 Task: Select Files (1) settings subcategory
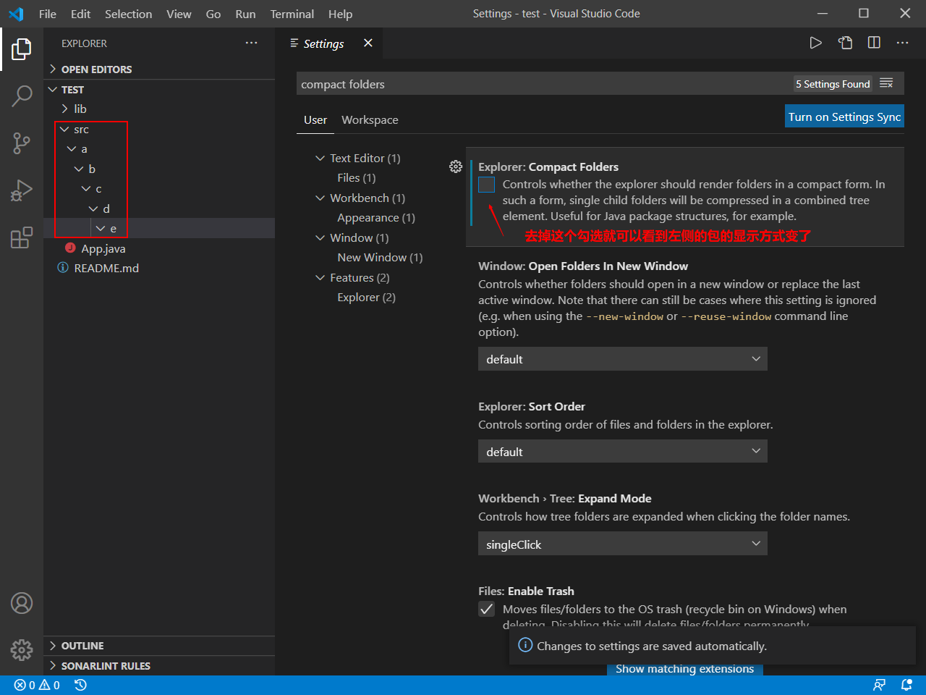coord(356,178)
